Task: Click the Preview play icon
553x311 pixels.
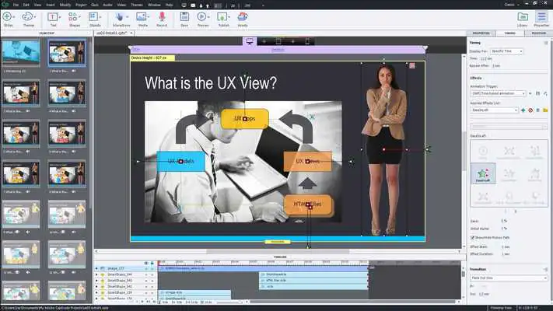Action: 201,16
